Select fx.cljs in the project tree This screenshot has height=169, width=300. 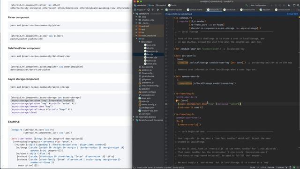point(149,54)
